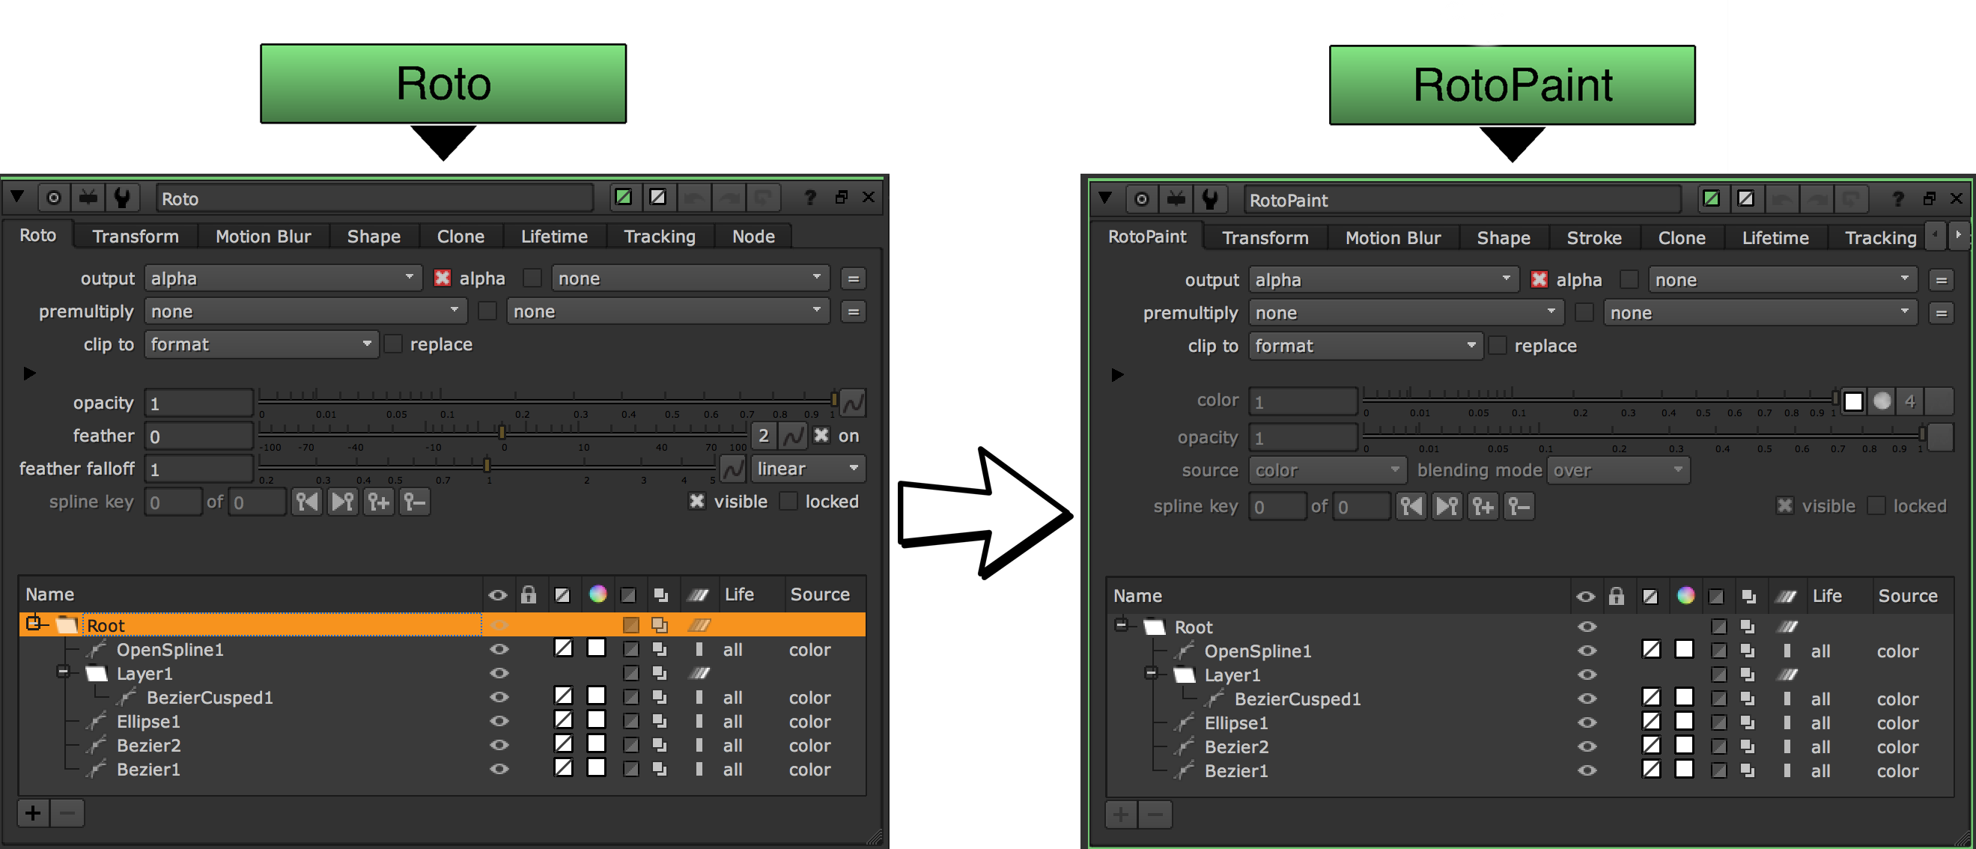The height and width of the screenshot is (849, 1976).
Task: Open the feather falloff linear dropdown
Action: pos(807,469)
